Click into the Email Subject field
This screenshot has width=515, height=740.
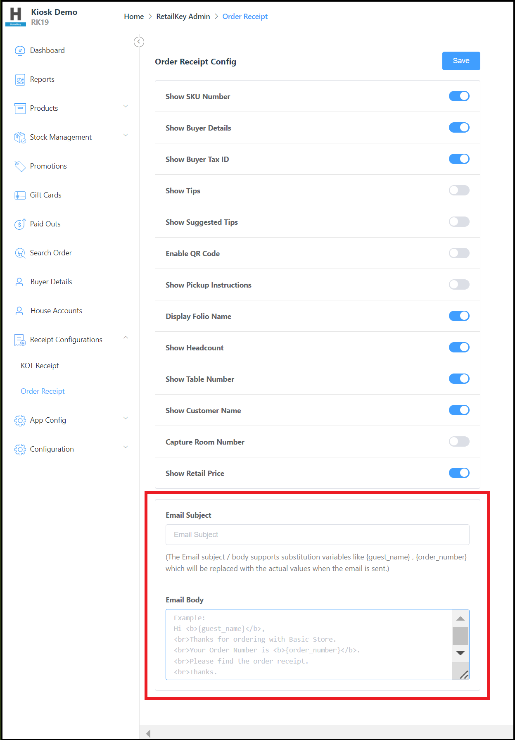[317, 535]
